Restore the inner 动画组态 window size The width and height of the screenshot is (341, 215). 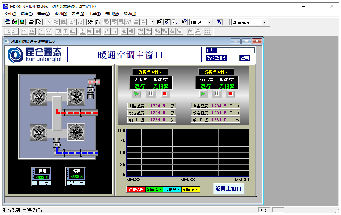click(246, 41)
